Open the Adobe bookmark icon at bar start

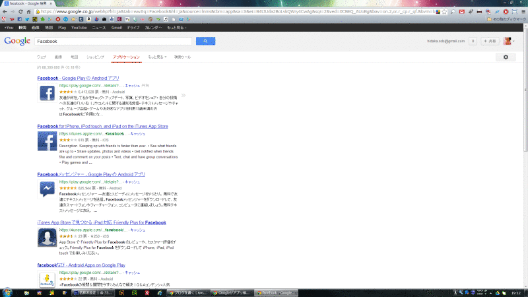(4, 19)
